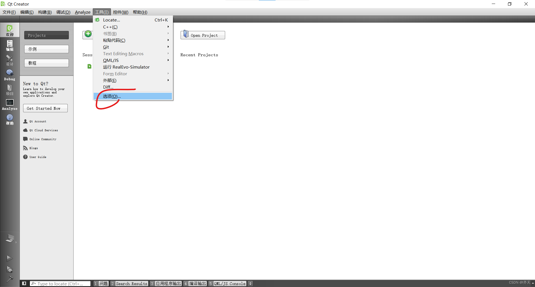The image size is (535, 287).
Task: Open the 控件(W) menu
Action: 121,12
